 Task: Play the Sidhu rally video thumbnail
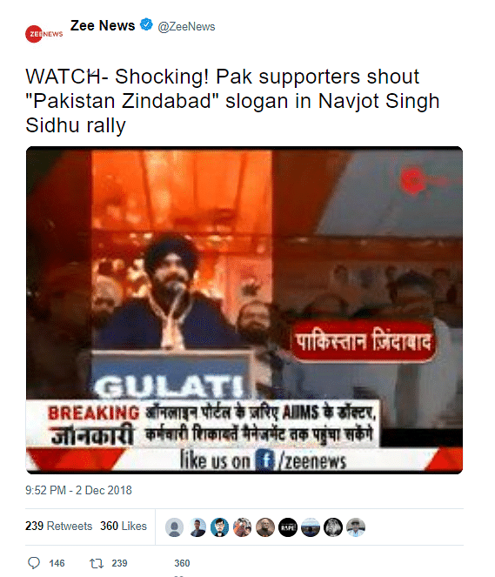[x=244, y=310]
